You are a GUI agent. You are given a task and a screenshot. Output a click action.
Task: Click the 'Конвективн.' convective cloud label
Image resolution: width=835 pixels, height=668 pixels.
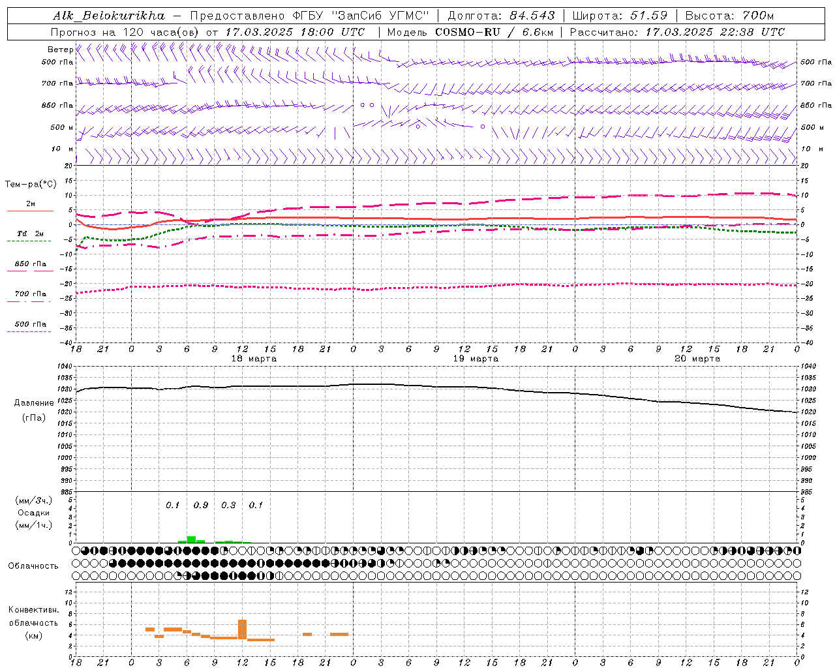[34, 610]
